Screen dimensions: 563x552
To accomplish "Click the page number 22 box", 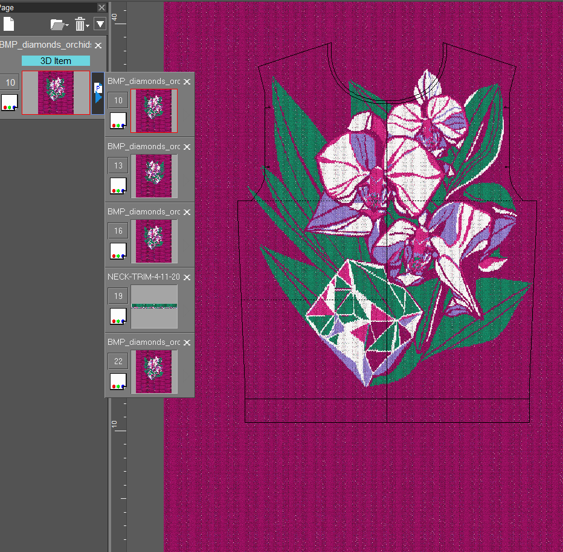I will pos(118,361).
